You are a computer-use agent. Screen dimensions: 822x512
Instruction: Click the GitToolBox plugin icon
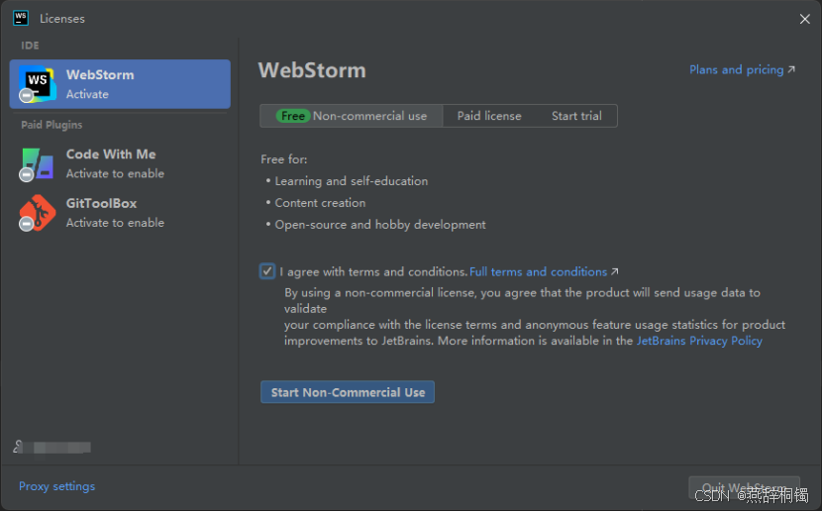37,212
